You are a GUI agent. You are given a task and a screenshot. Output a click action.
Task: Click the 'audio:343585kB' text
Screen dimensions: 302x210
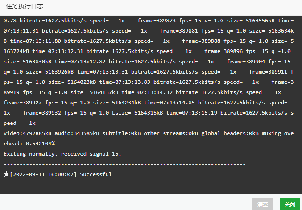point(77,133)
